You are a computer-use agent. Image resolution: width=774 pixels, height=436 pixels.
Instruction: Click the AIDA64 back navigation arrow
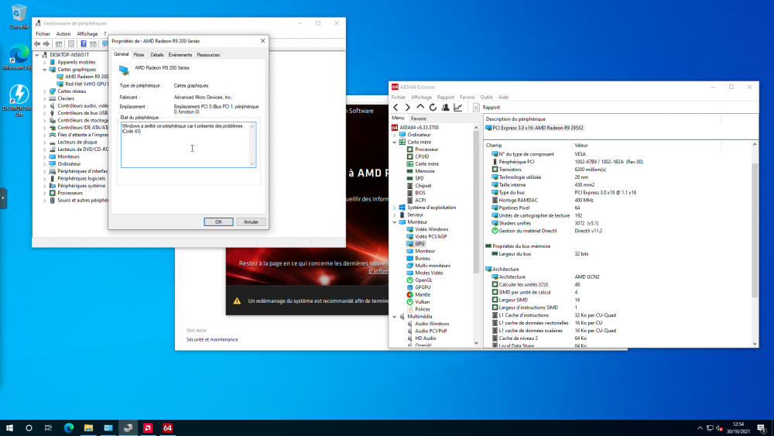(x=396, y=107)
